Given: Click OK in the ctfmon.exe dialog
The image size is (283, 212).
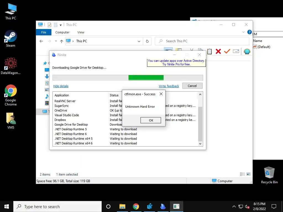Looking at the screenshot, I should click(x=151, y=120).
